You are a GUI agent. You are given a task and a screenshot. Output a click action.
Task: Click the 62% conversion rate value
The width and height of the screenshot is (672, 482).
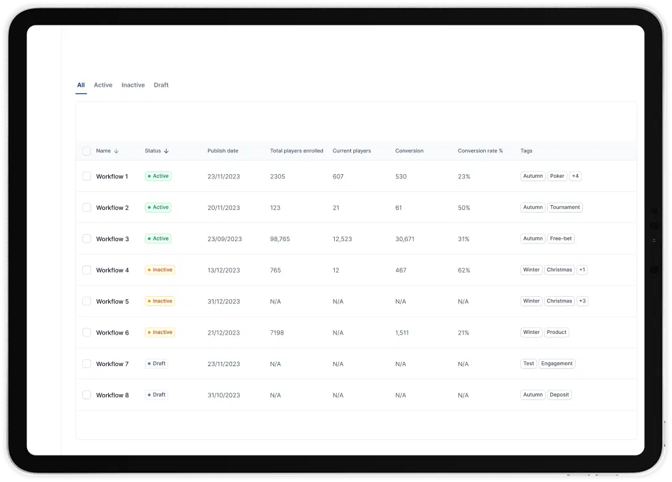[463, 270]
